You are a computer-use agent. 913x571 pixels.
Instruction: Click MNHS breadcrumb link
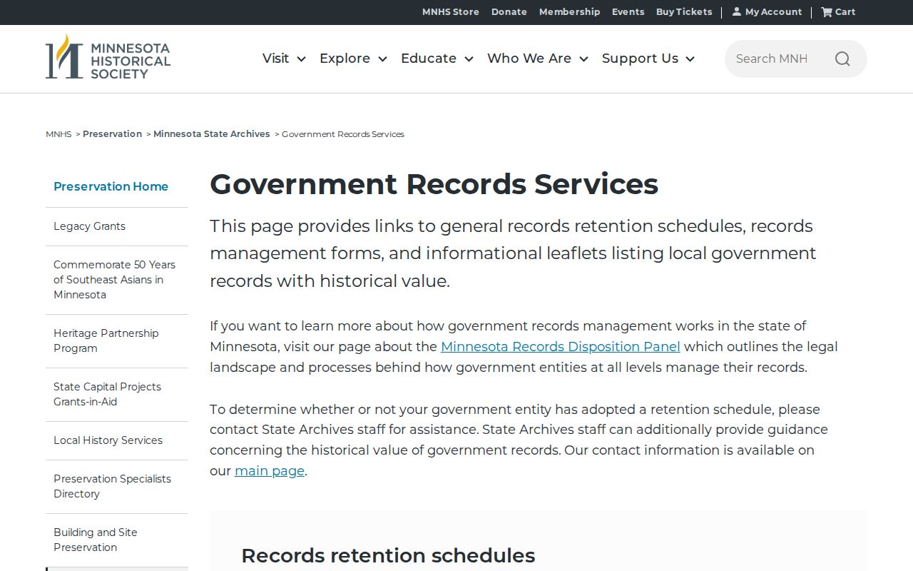click(x=58, y=134)
